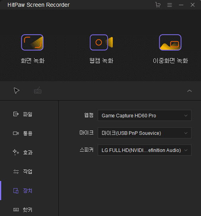Image resolution: width=201 pixels, height=216 pixels.
Task: Expand the 스피커 LG FULL HD dropdown
Action: (x=145, y=150)
